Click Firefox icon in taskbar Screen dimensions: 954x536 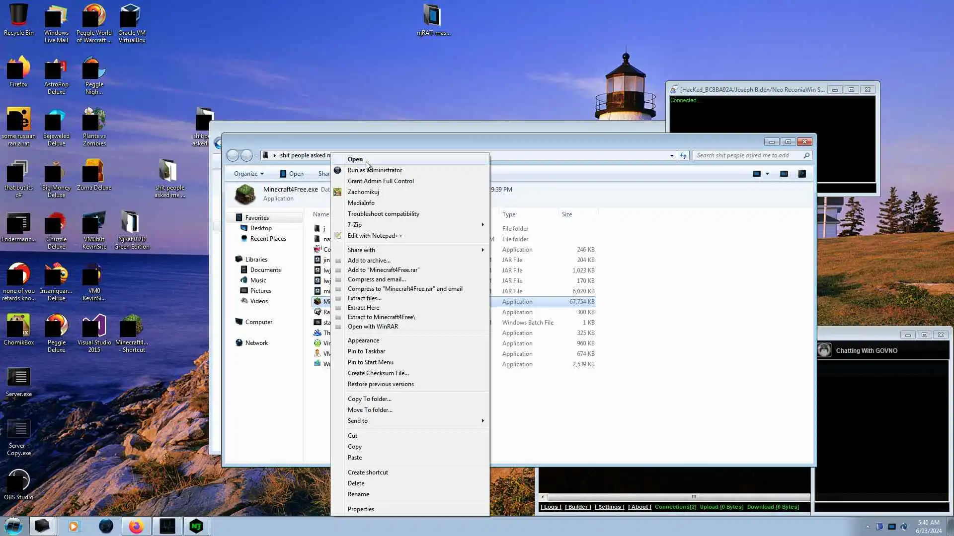pyautogui.click(x=136, y=526)
